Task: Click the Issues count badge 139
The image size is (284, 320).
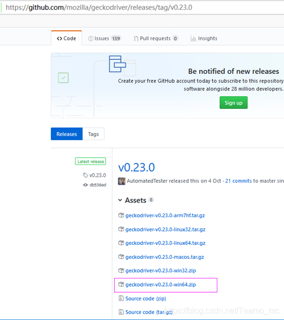Action: [116, 39]
